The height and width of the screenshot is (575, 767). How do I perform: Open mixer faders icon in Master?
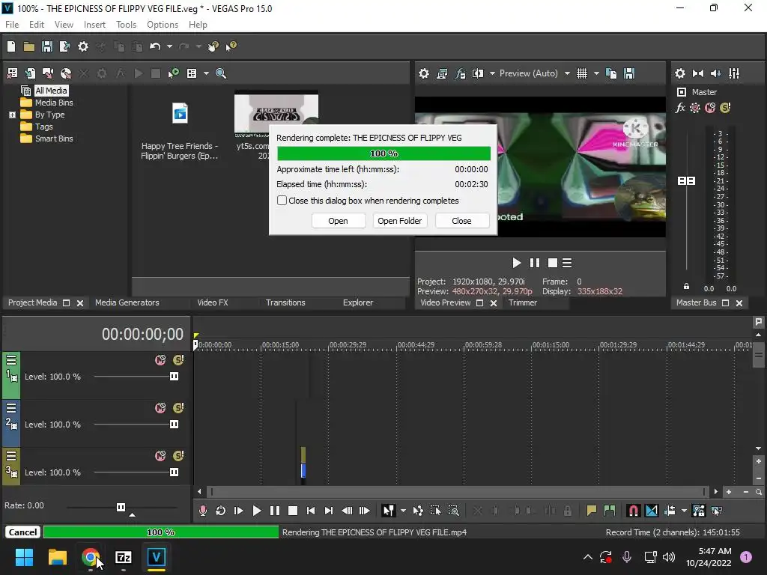734,73
